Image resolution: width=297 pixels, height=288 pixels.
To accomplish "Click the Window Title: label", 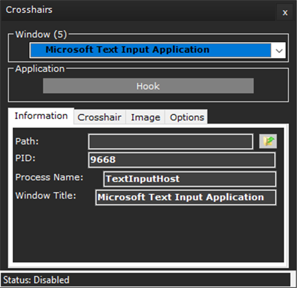I will [x=45, y=195].
